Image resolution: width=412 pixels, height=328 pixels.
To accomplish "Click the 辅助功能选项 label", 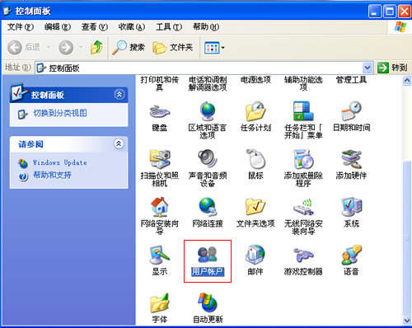I will 303,83.
